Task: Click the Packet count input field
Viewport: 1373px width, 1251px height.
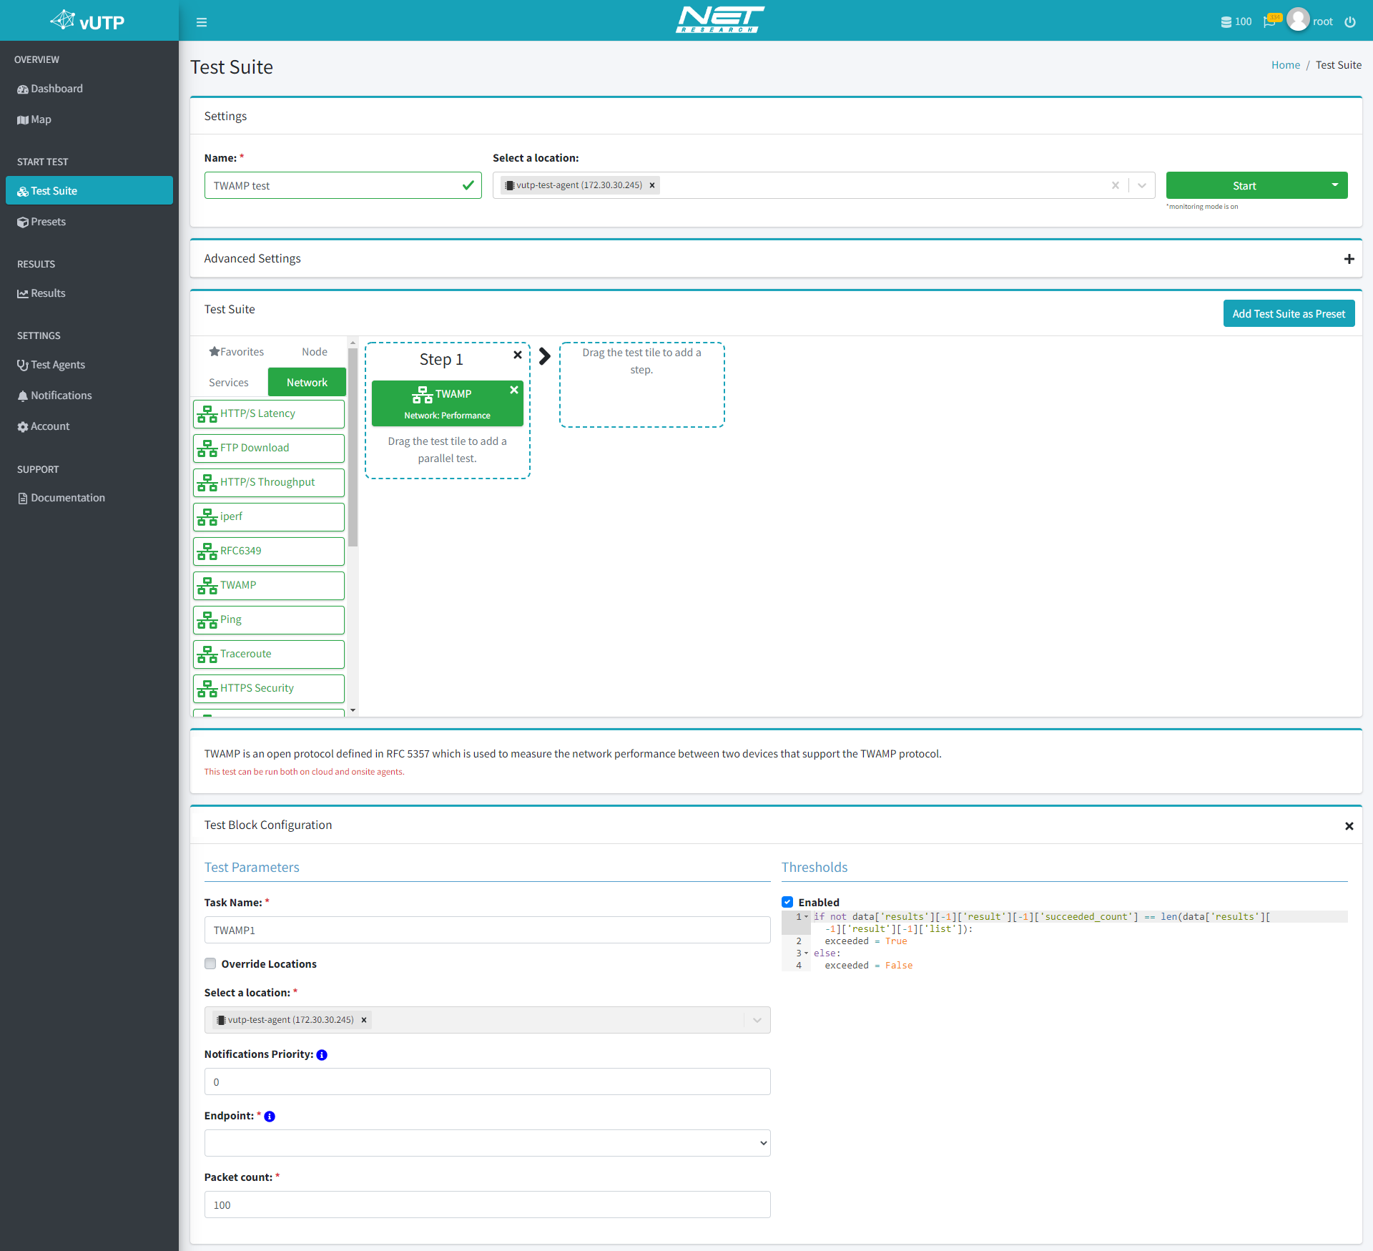Action: pyautogui.click(x=487, y=1205)
